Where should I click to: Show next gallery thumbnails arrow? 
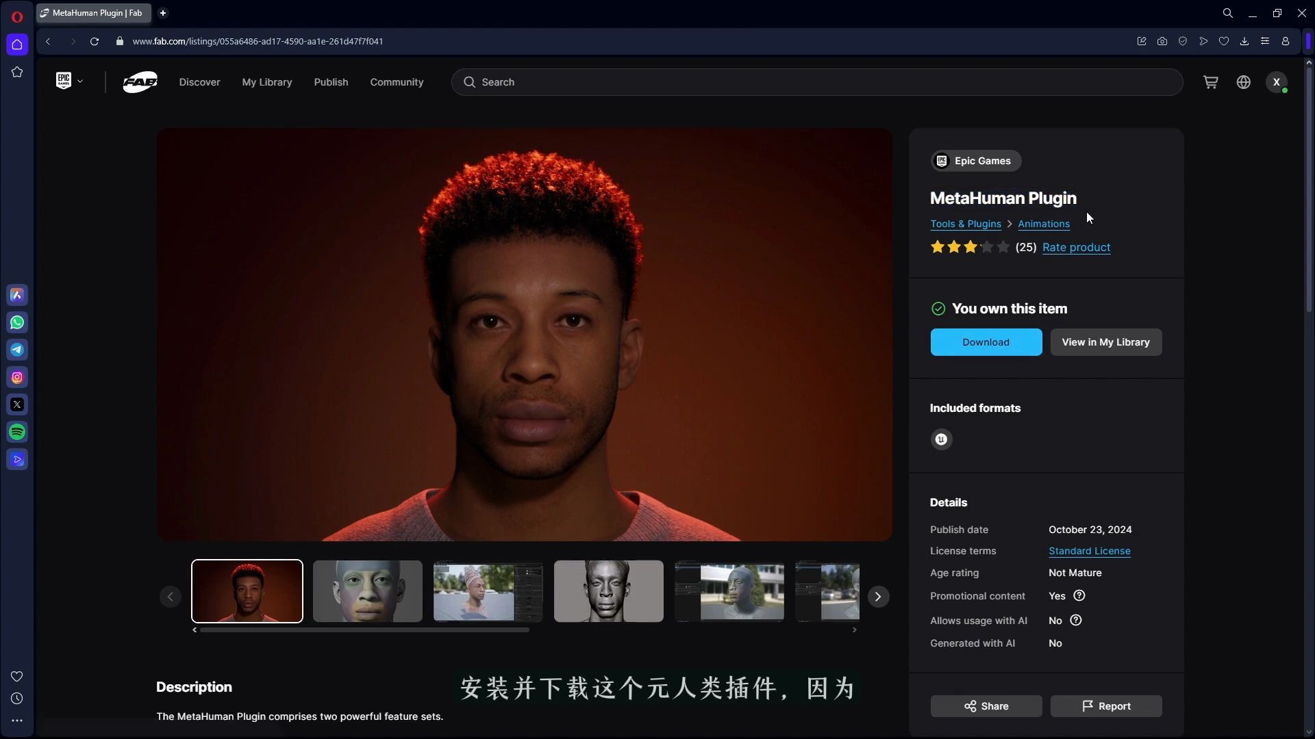(877, 597)
